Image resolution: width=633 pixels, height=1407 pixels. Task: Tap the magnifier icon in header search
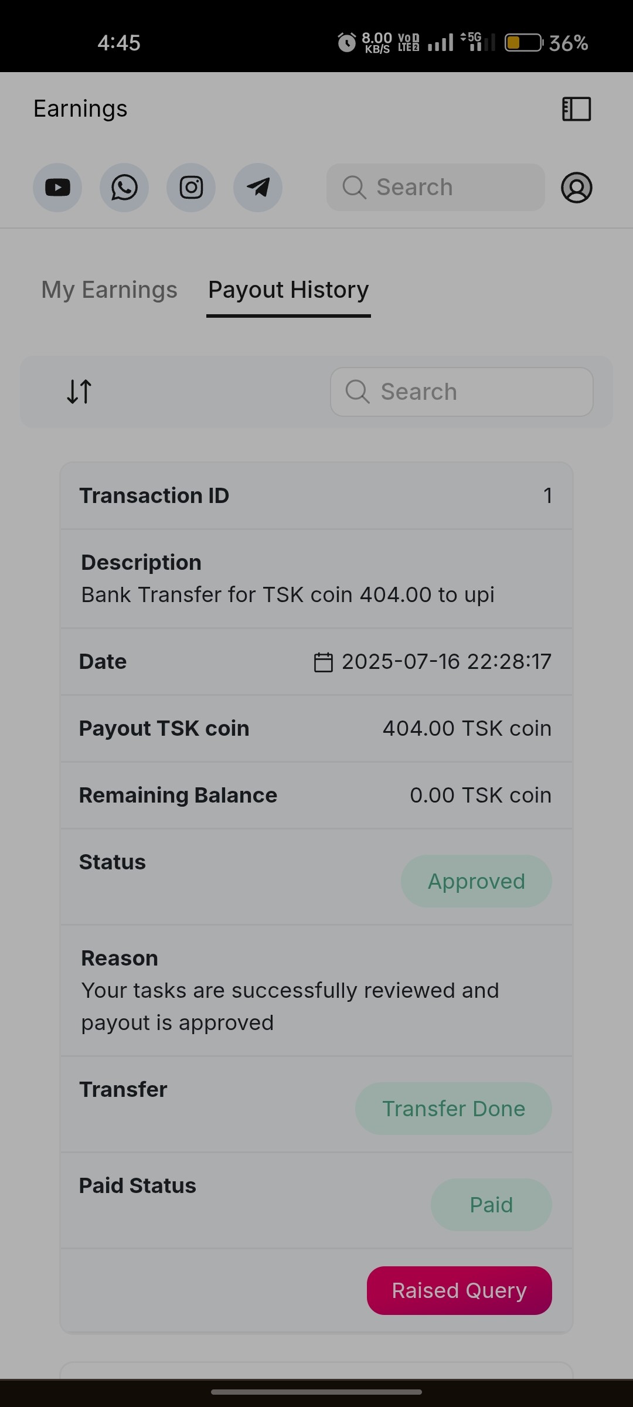pos(354,188)
